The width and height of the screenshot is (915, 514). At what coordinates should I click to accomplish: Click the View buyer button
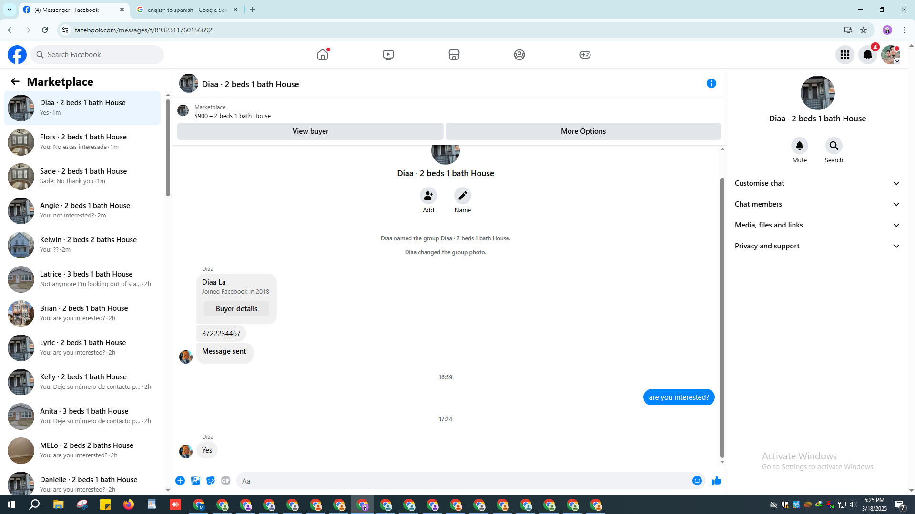(310, 131)
